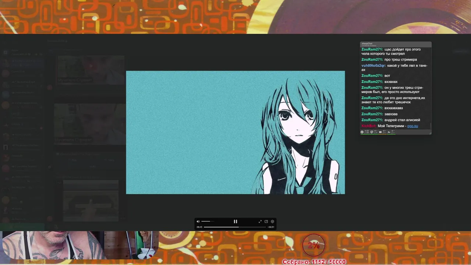Click the chat message 'вххвхвх'
This screenshot has width=471, height=265.
click(x=391, y=82)
